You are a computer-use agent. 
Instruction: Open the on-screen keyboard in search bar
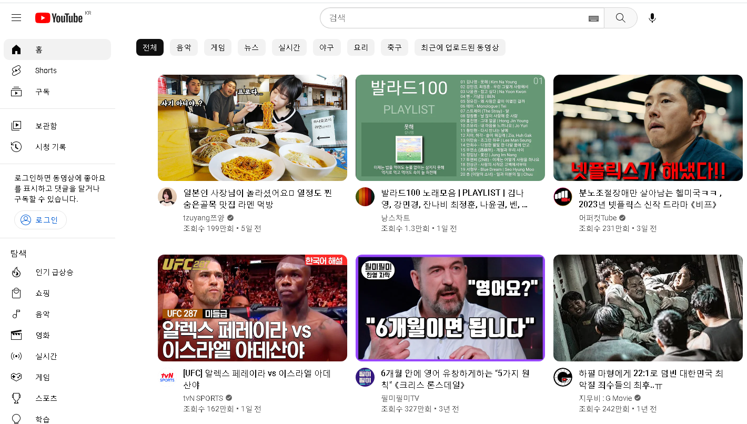[x=594, y=18]
